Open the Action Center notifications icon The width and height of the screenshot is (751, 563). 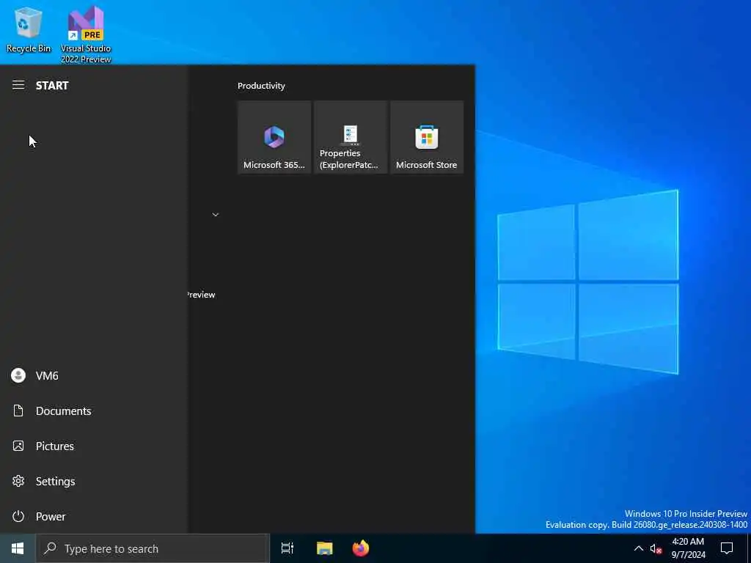(x=727, y=548)
